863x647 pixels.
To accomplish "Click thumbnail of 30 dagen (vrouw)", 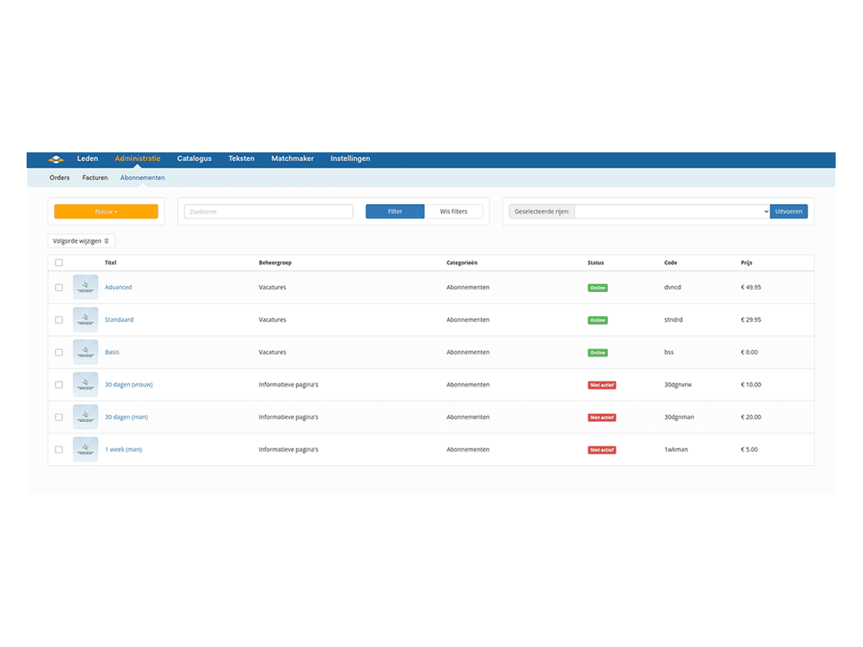I will 86,385.
